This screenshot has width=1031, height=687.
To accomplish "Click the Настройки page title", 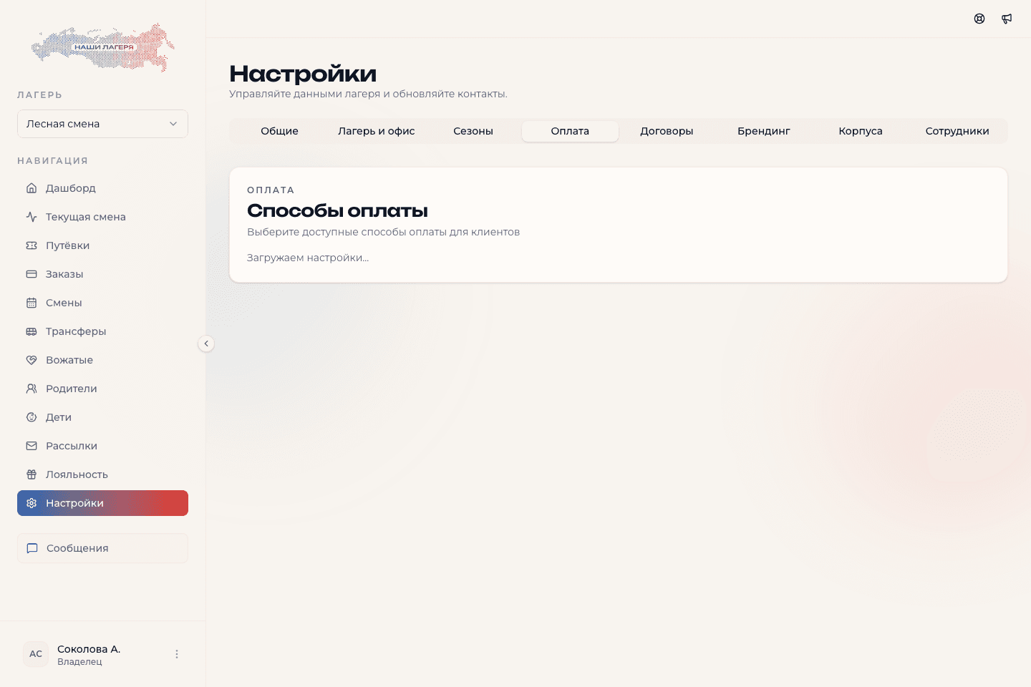I will [x=303, y=74].
